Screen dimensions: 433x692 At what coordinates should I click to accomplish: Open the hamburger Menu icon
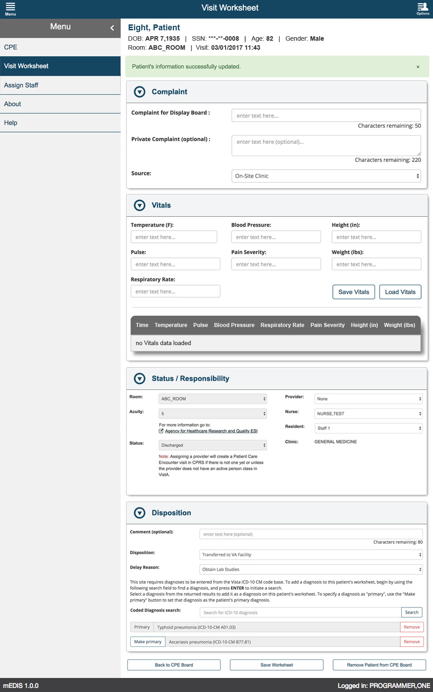tap(10, 9)
